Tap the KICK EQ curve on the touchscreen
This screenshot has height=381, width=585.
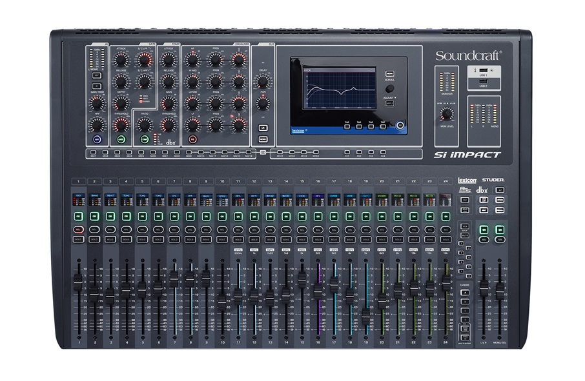point(340,90)
